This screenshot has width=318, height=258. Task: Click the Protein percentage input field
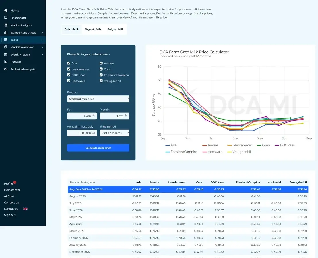115,116
